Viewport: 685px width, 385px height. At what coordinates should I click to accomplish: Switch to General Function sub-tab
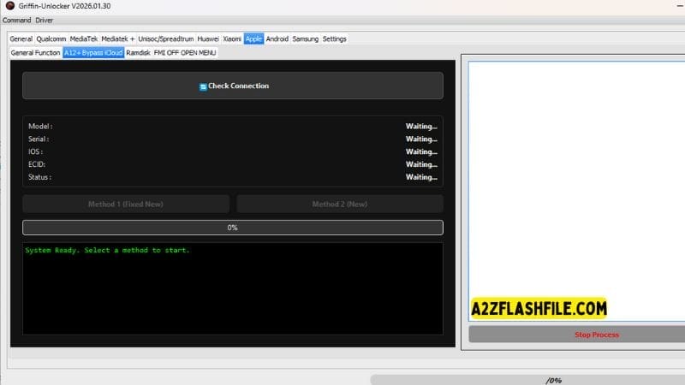coord(35,53)
